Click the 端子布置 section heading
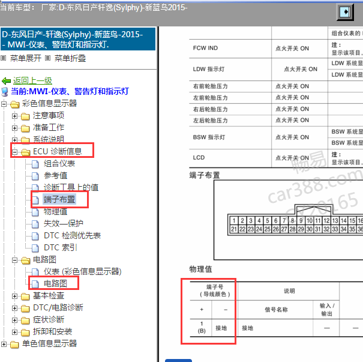The height and width of the screenshot is (362, 363). [205, 175]
